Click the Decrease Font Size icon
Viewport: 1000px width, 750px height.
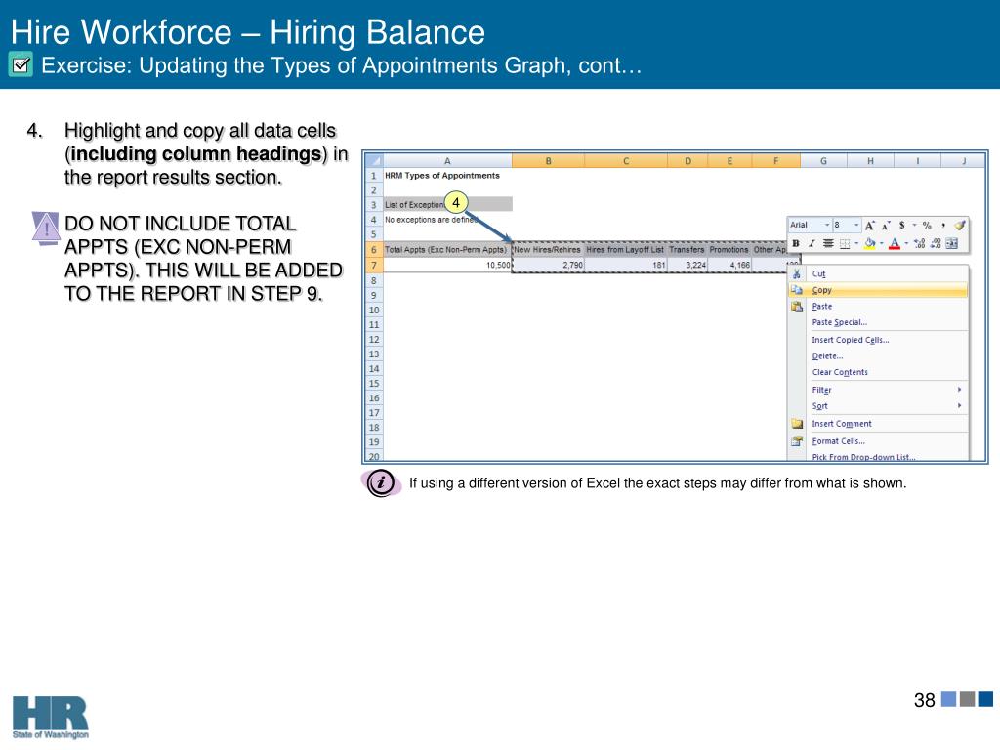point(885,226)
